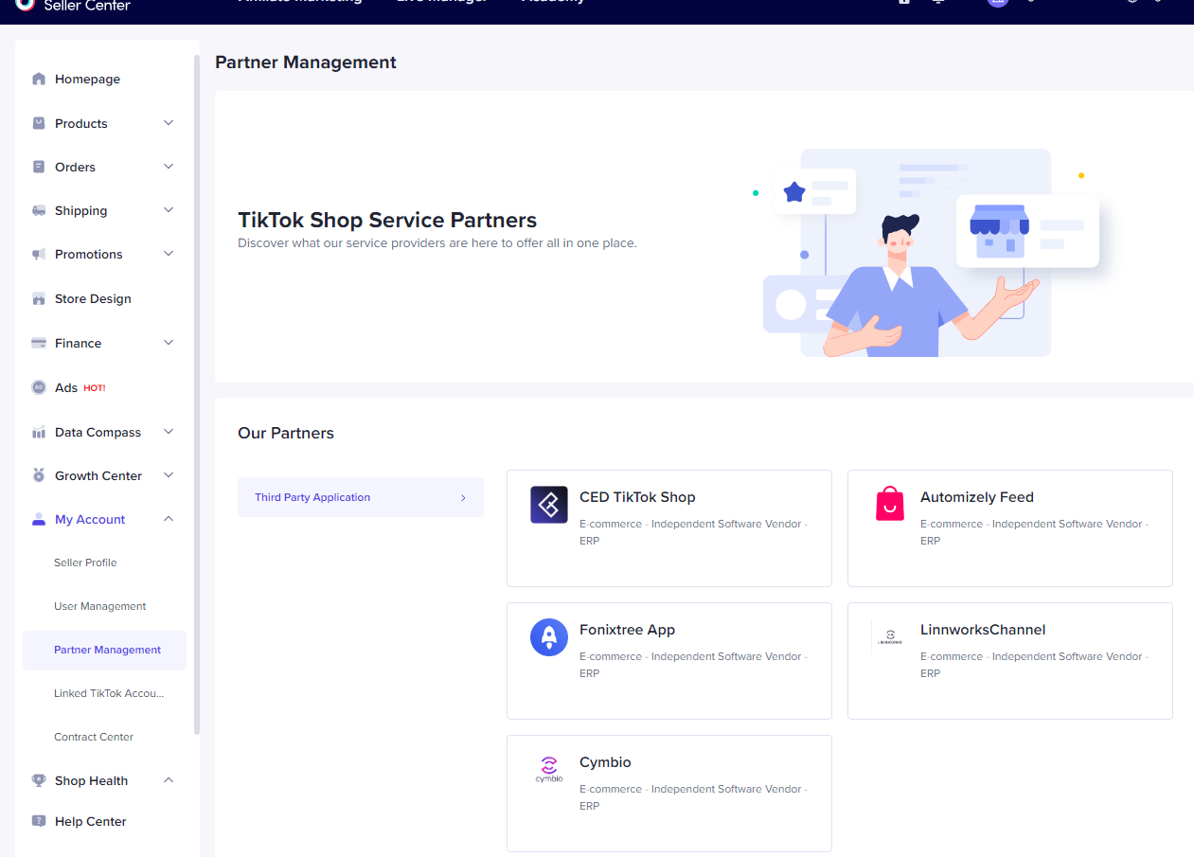Viewport: 1194px width, 857px height.
Task: Click the Promotions megaphone icon
Action: tap(39, 254)
